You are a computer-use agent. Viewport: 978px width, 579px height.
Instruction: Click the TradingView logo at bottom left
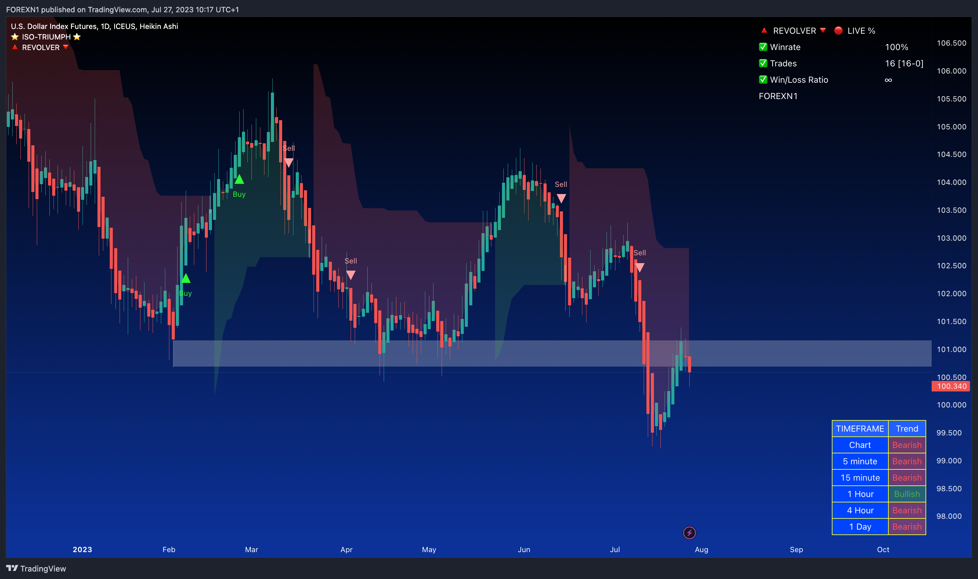tap(36, 568)
